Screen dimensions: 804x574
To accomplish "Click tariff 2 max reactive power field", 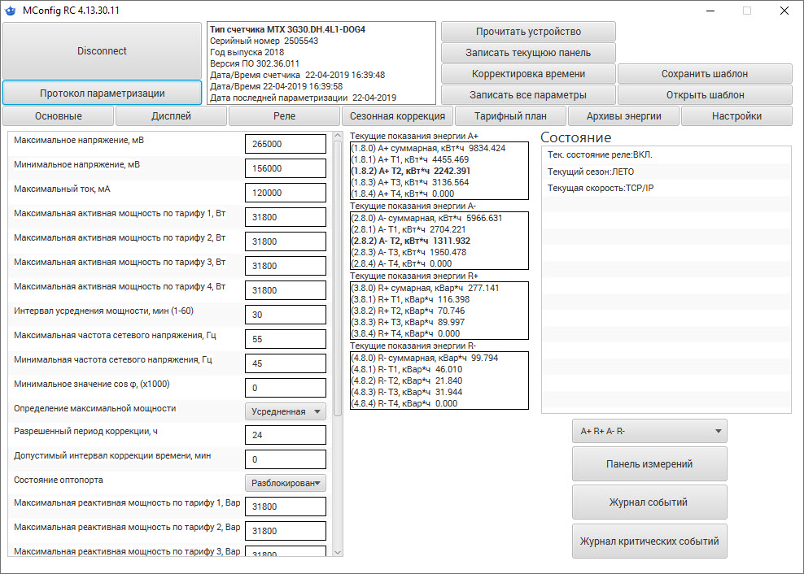I will tap(286, 531).
